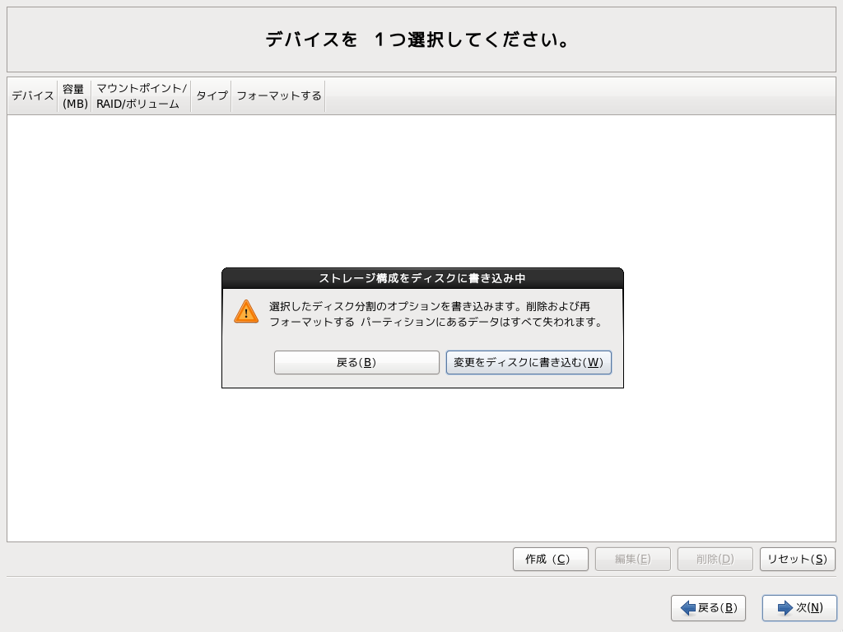
Task: Click the デバイスを 1つ選択してください heading
Action: [421, 38]
